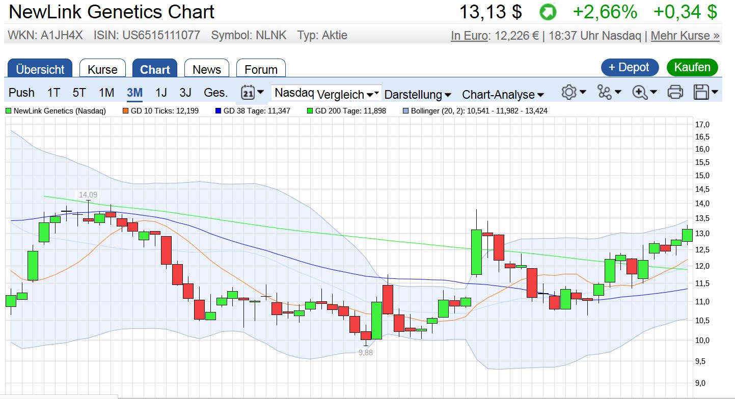Select the 1M time range

pos(106,93)
